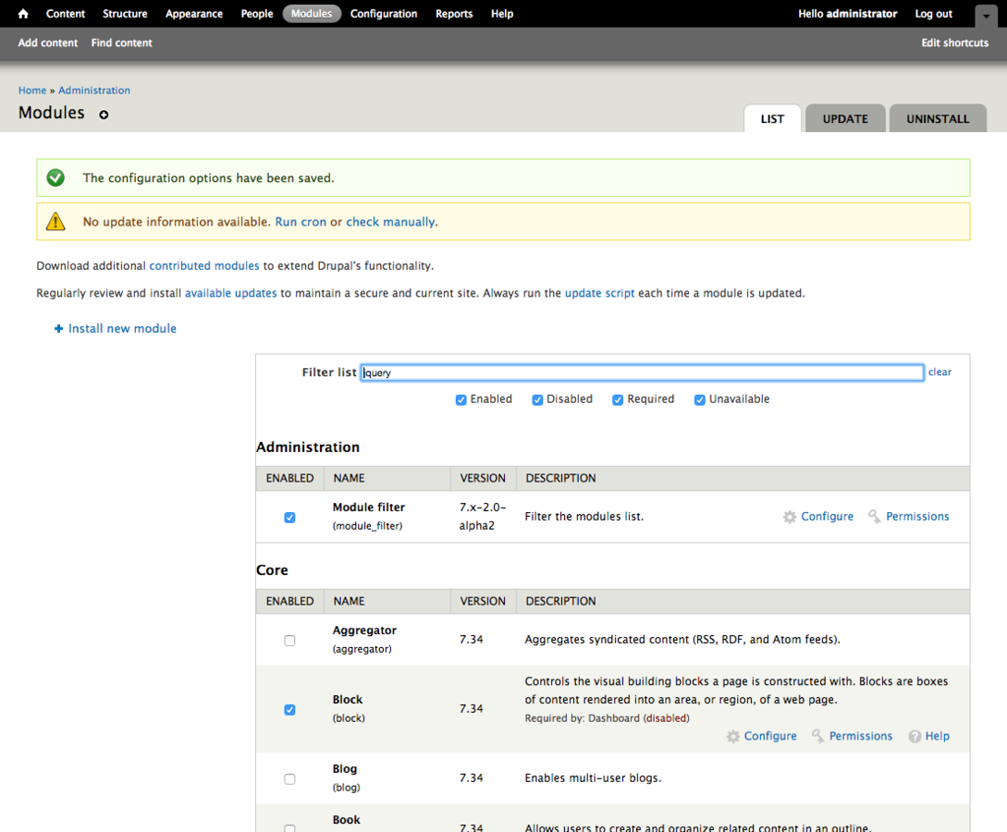Click the Aggregator module name

pyautogui.click(x=364, y=630)
